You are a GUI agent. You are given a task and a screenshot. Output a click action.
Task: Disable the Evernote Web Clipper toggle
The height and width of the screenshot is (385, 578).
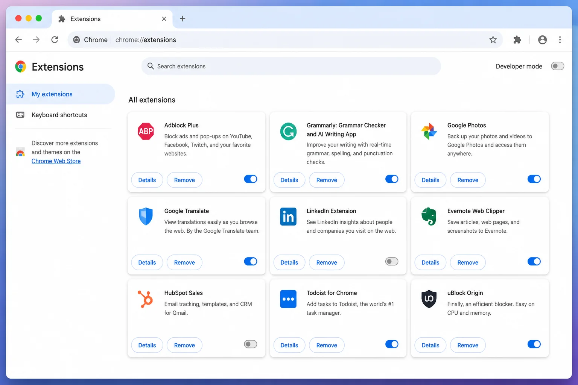click(x=534, y=261)
